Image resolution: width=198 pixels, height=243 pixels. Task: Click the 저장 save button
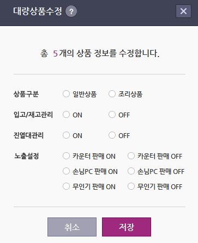pos(127,227)
